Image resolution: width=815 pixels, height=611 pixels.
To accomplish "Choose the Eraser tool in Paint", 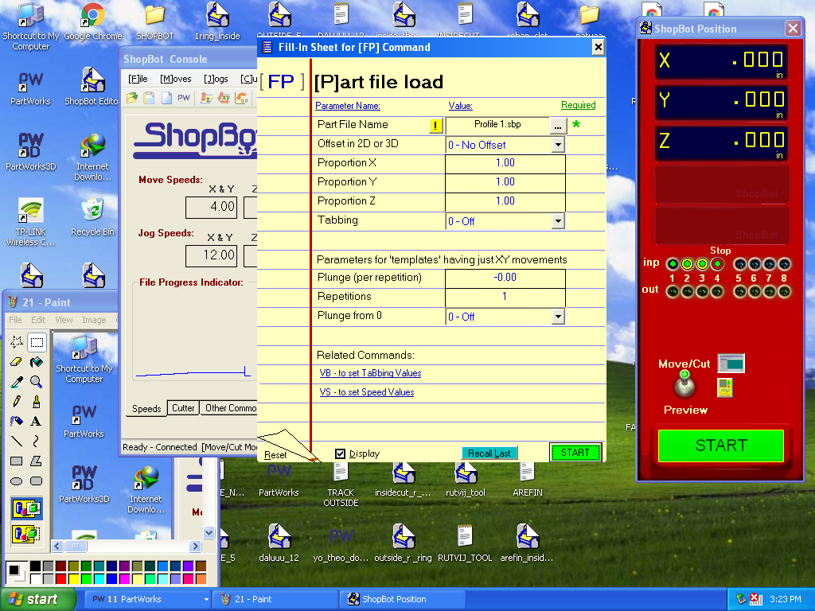I will [17, 362].
